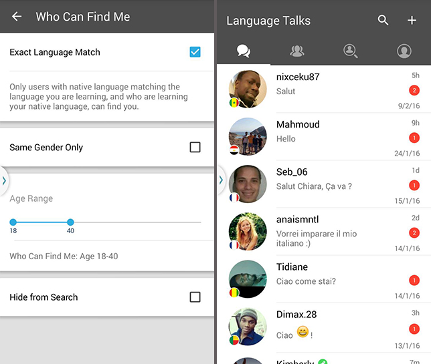
Task: Open Seb_06 message Salut Chiara
Action: [x=314, y=186]
